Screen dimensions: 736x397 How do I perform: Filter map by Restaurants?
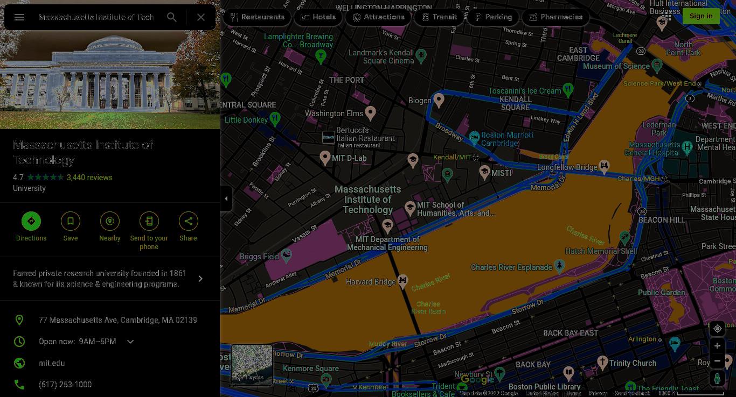pos(258,17)
